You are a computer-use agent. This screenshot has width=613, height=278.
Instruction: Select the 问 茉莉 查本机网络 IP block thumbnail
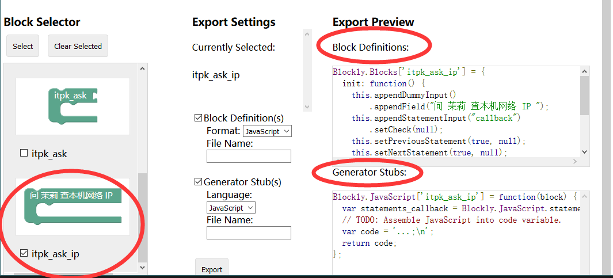pyautogui.click(x=73, y=207)
